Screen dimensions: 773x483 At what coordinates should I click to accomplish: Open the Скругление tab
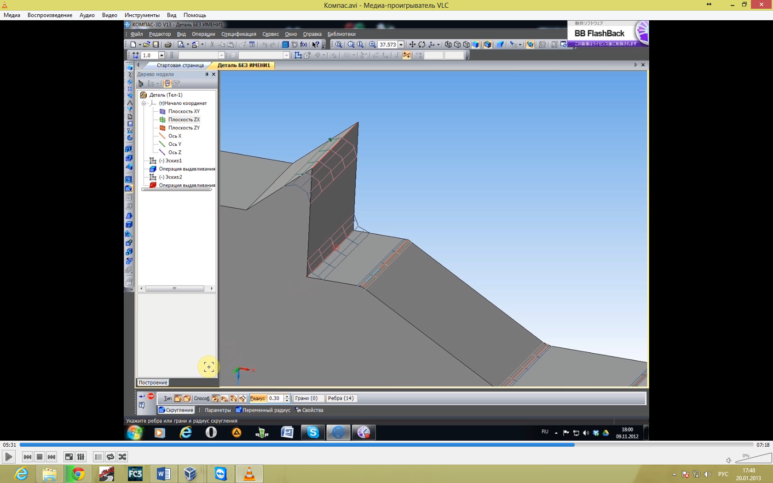tap(176, 410)
